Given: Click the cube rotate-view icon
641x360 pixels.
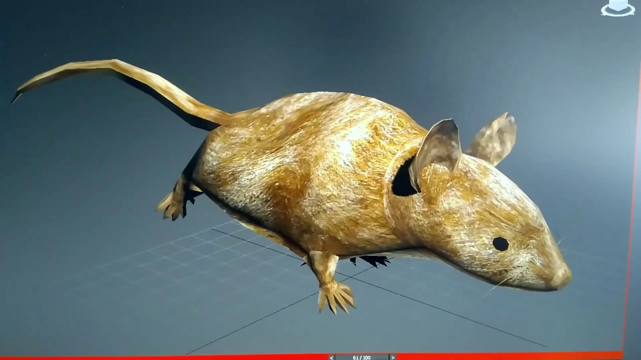Looking at the screenshot, I should click(618, 7).
